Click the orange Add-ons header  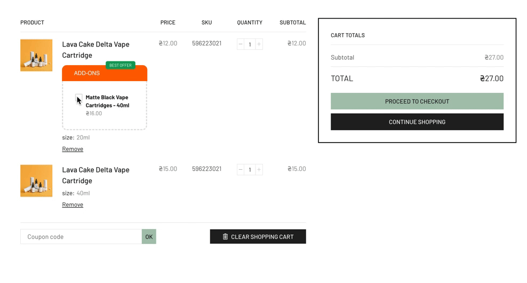pos(105,73)
